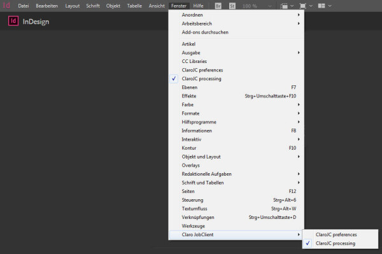This screenshot has width=382, height=254.
Task: Expand the Hilfsprogramme submenu
Action: [x=236, y=122]
